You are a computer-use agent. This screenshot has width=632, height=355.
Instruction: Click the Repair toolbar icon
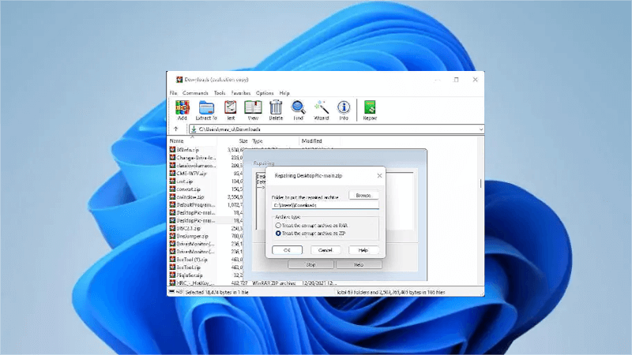click(x=369, y=108)
